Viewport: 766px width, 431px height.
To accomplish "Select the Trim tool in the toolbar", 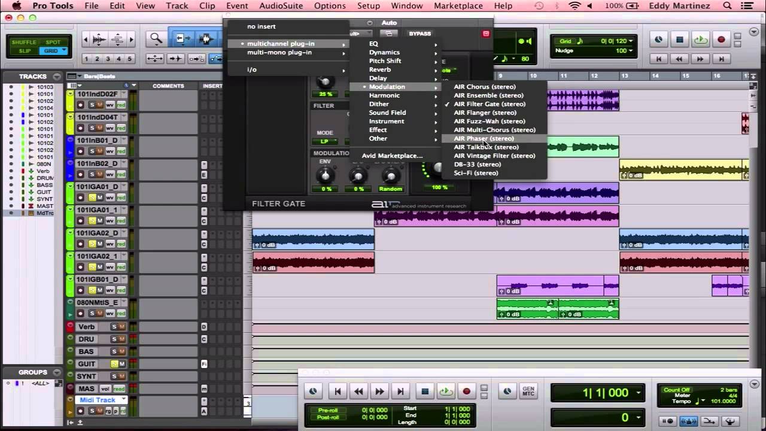I will click(182, 39).
